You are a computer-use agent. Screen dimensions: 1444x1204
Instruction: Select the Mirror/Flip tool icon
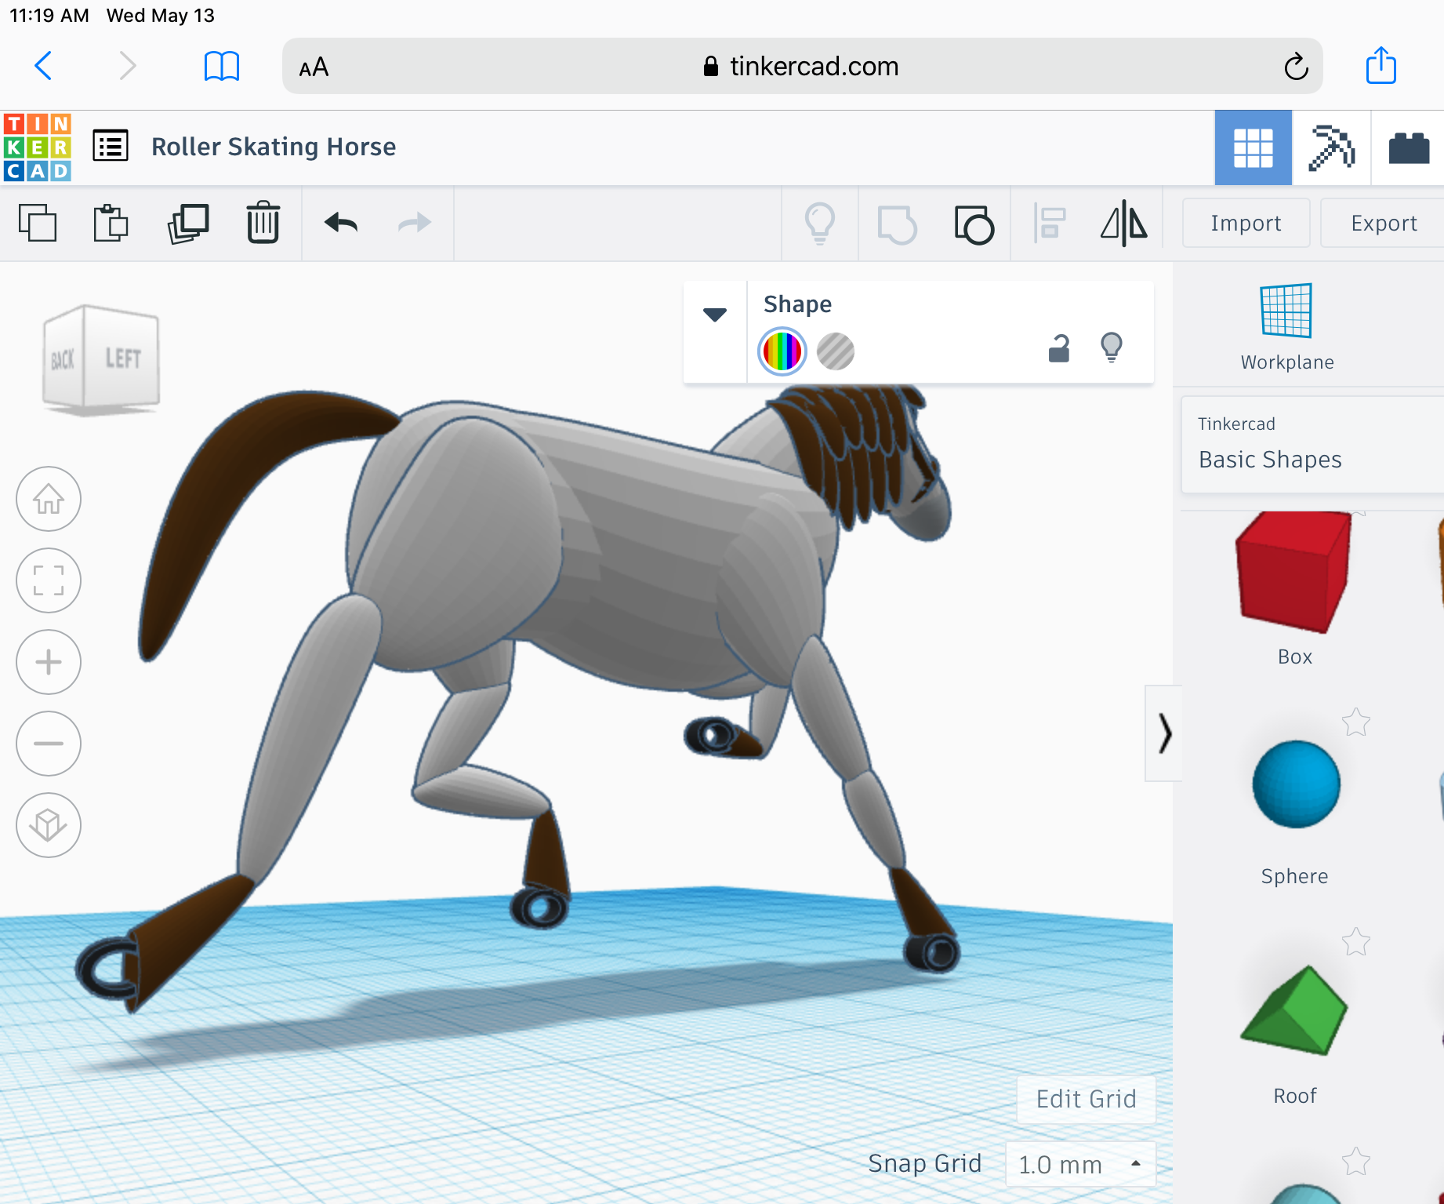click(1123, 224)
